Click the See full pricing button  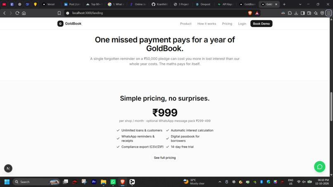[x=165, y=158]
